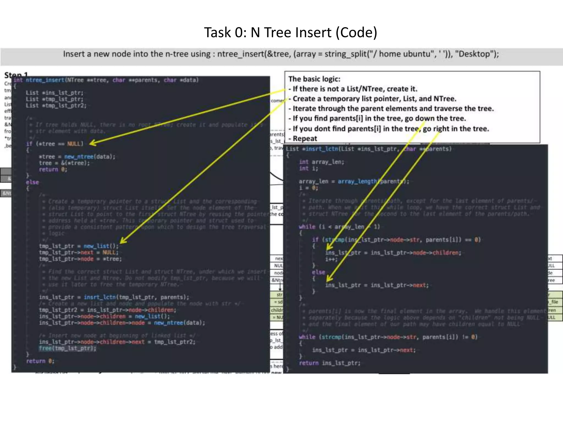563x422 pixels.
Task: Select bullet "If there is not a List/NTree, create it."
Action: (x=353, y=89)
